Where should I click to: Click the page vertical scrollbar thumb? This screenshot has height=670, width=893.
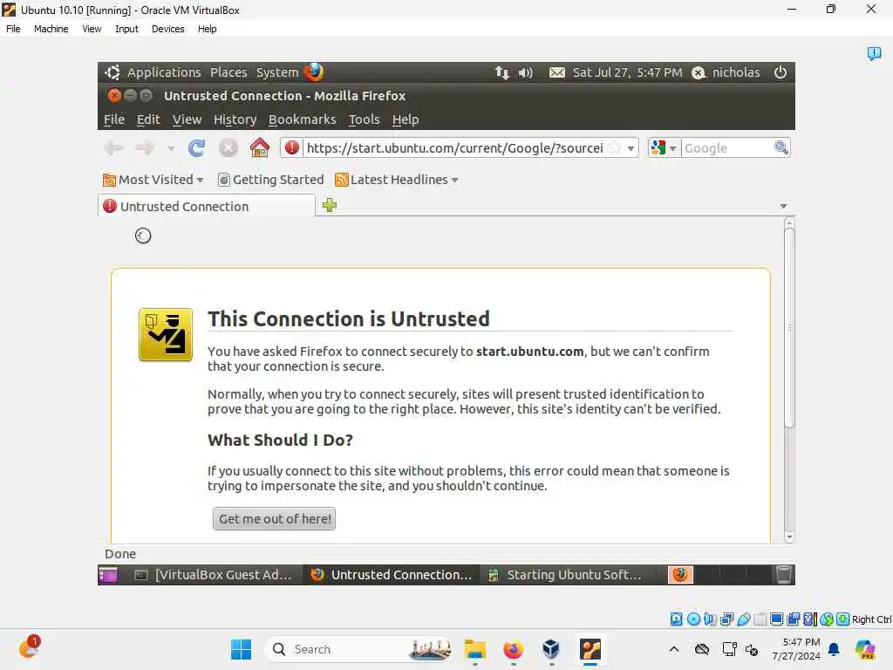pos(788,328)
